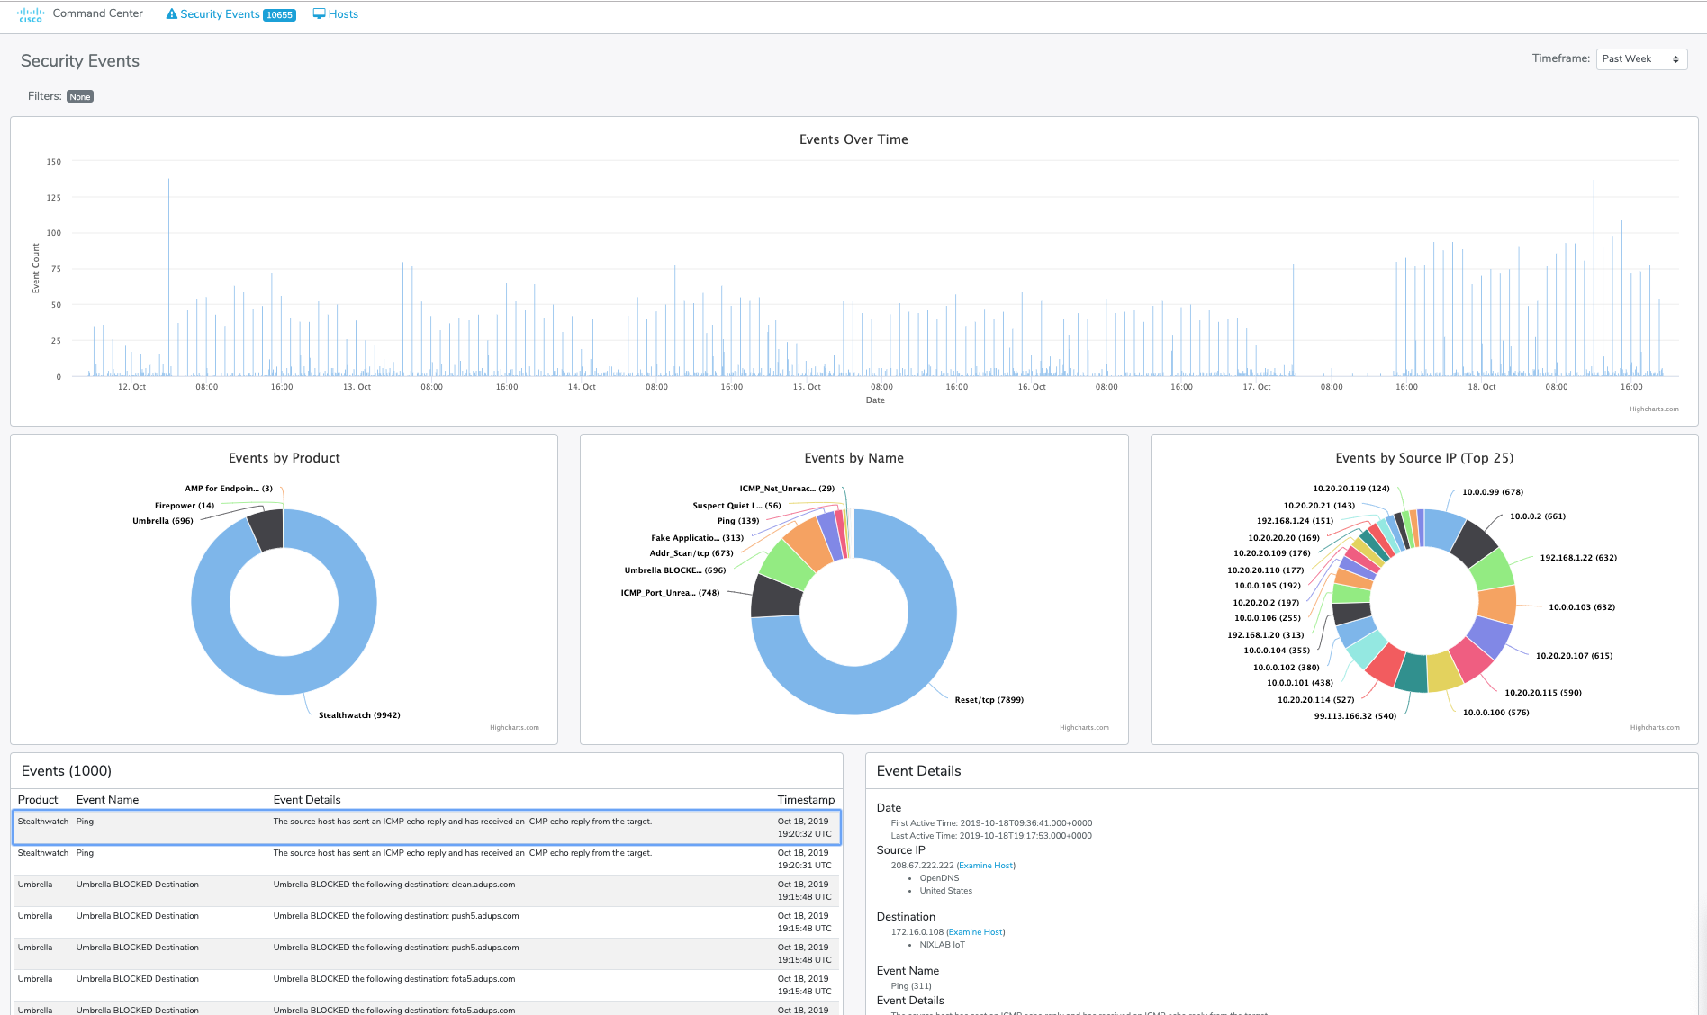Click the Umbrella (696) chart label

pos(163,521)
